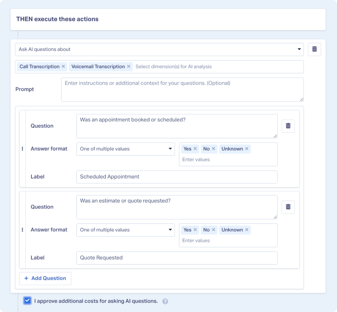Click the Quote Requested label field
This screenshot has height=312, width=337.
pyautogui.click(x=176, y=258)
